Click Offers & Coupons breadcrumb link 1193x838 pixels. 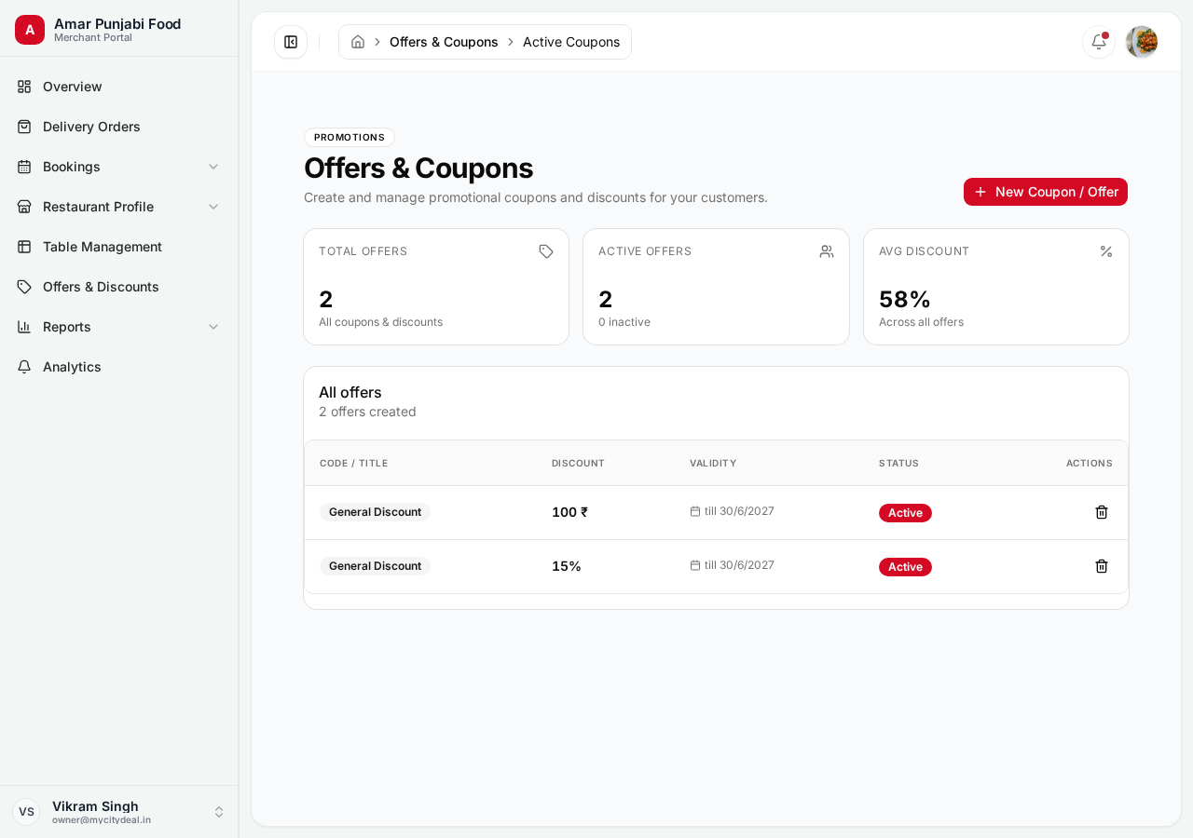pos(444,42)
